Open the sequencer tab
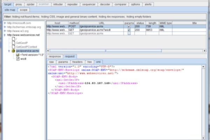Image resolution: width=210 pixels, height=140 pixels. pos(89,5)
